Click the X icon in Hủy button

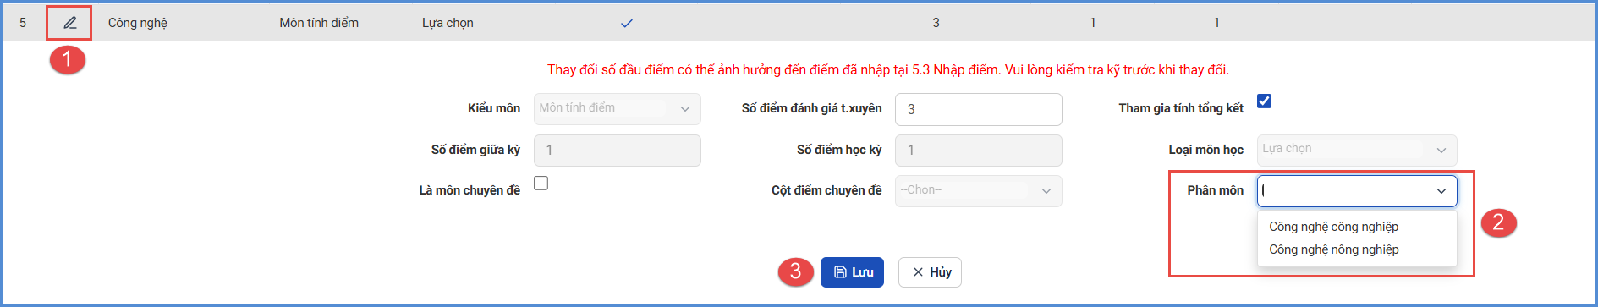click(918, 272)
